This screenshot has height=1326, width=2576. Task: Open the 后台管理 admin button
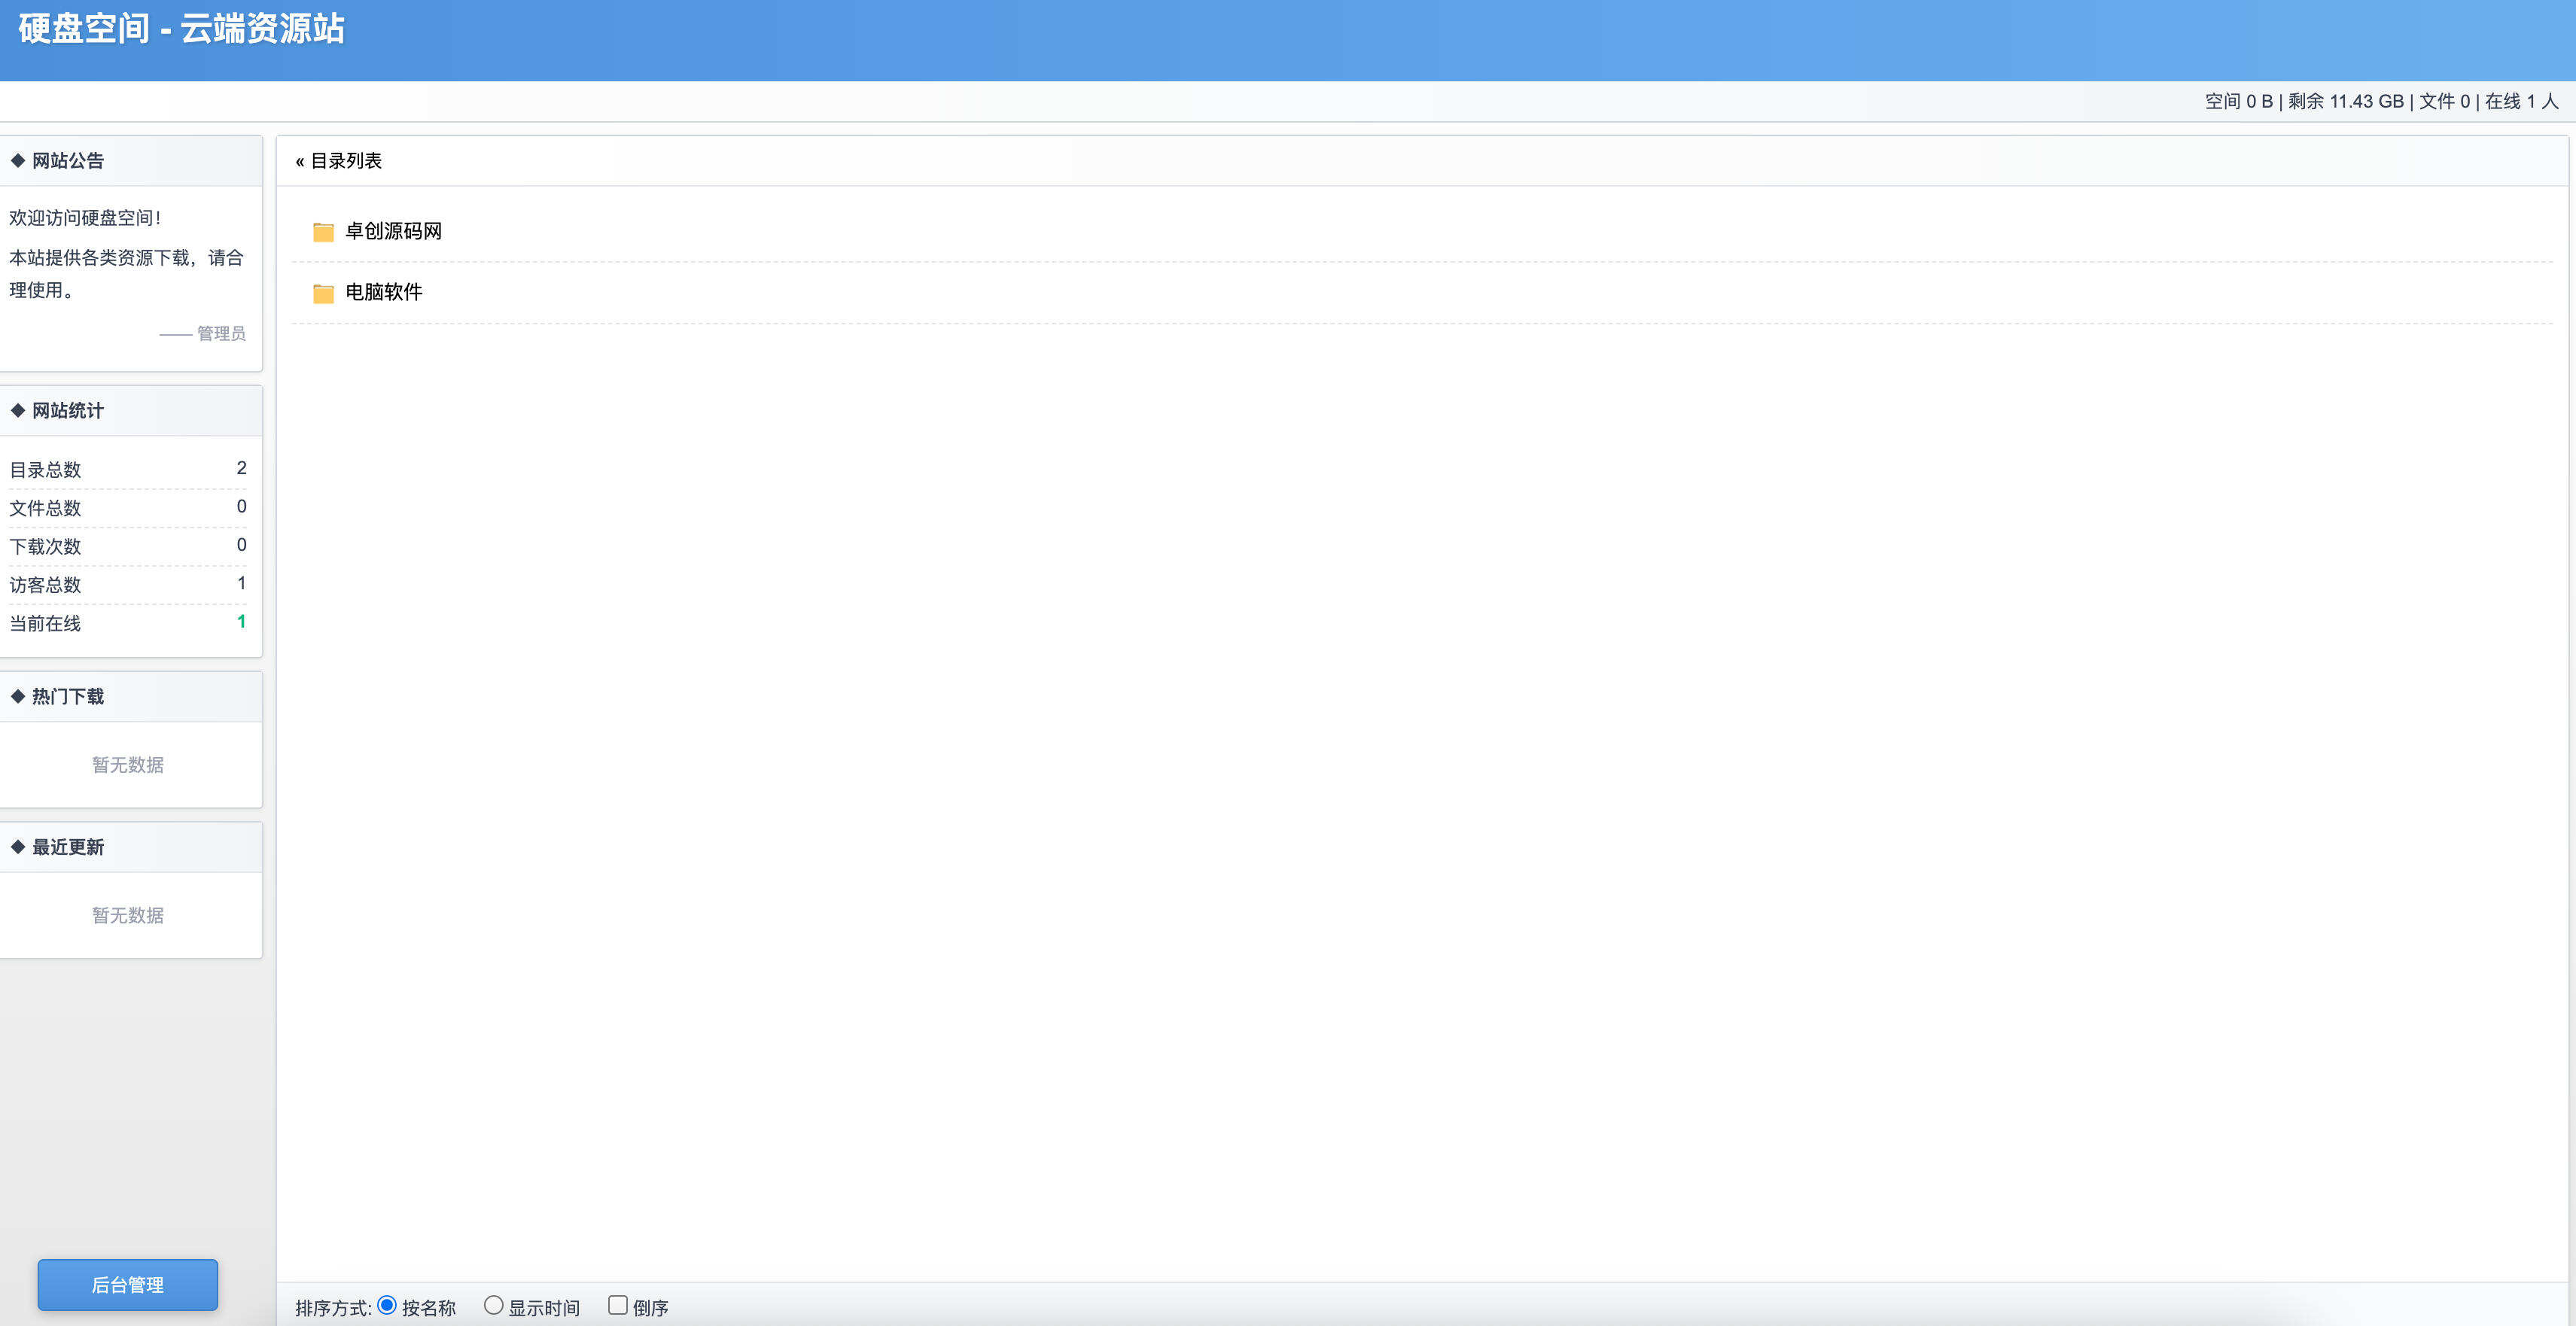[x=128, y=1284]
